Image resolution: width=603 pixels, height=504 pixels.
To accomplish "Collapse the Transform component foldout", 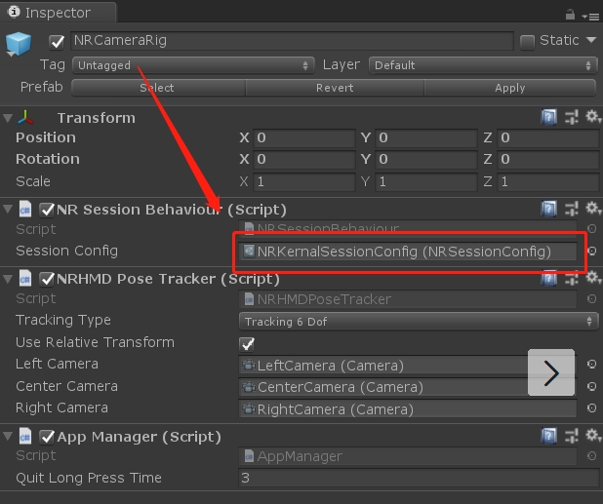I will click(9, 118).
